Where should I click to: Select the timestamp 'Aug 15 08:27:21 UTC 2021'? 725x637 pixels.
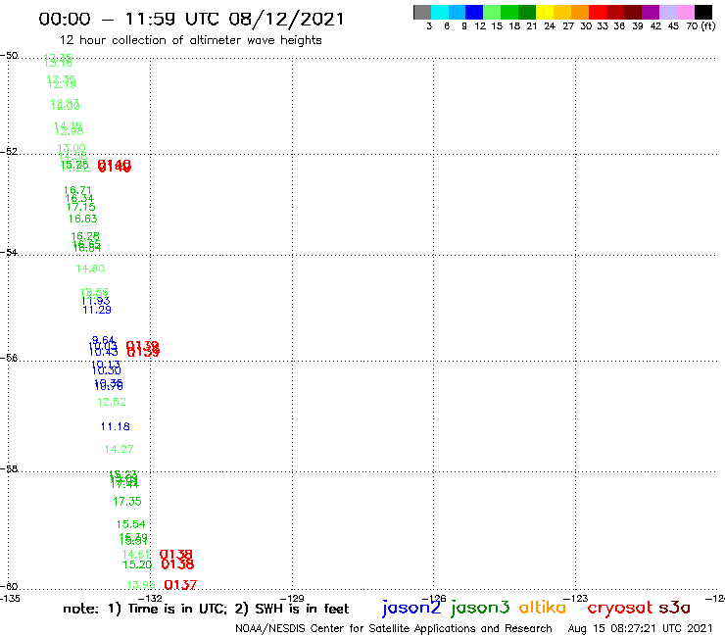pyautogui.click(x=640, y=628)
